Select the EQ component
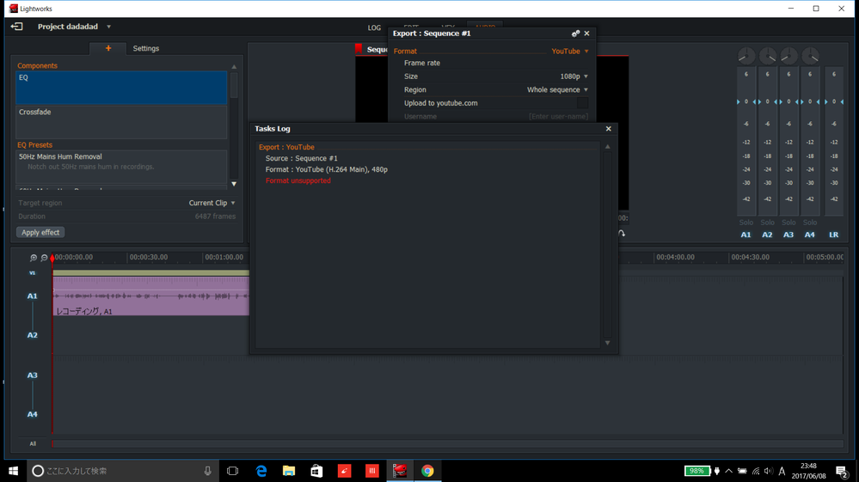 tap(121, 88)
